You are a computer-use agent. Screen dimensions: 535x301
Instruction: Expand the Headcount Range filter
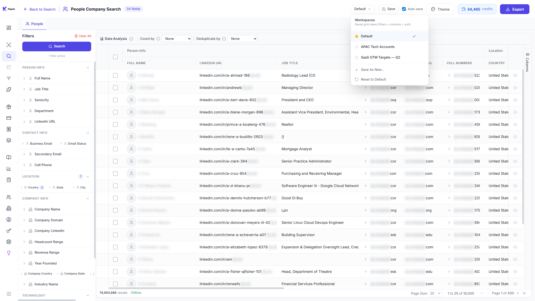[49, 242]
